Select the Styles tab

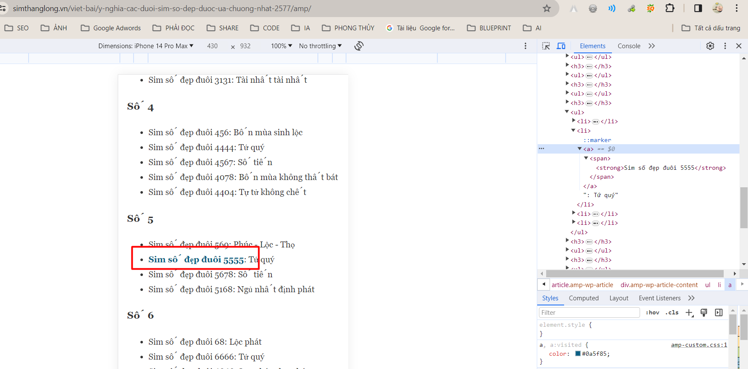[x=550, y=298]
